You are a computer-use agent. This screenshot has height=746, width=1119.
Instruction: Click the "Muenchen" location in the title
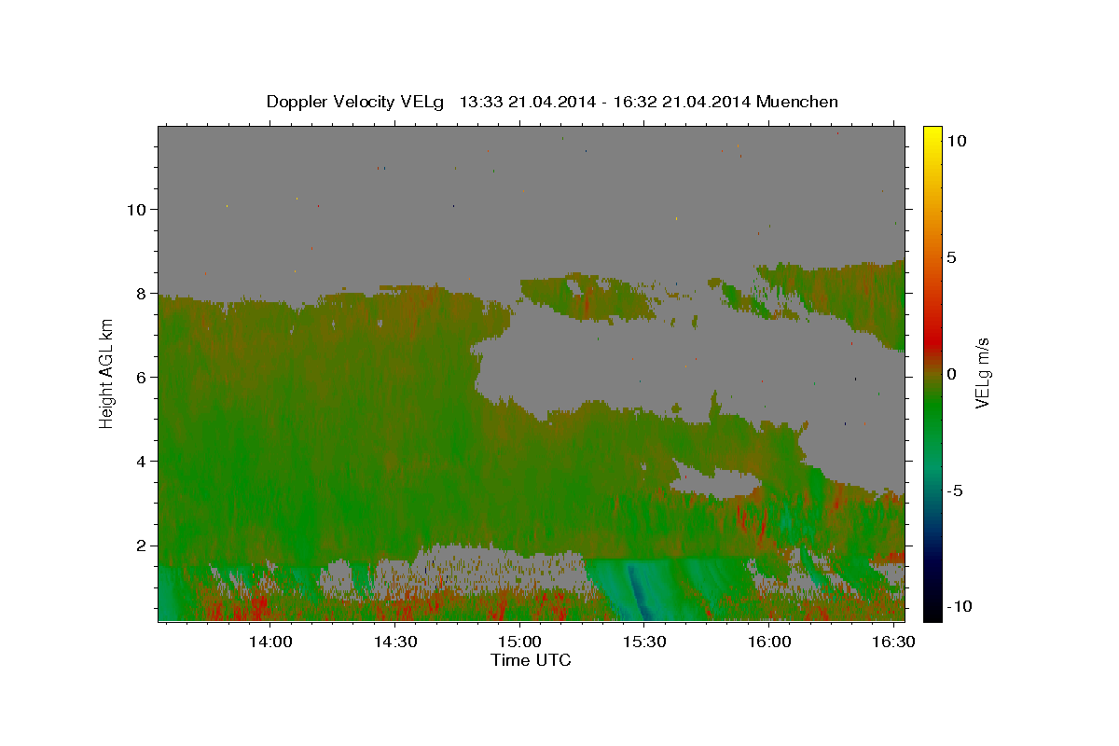(797, 102)
